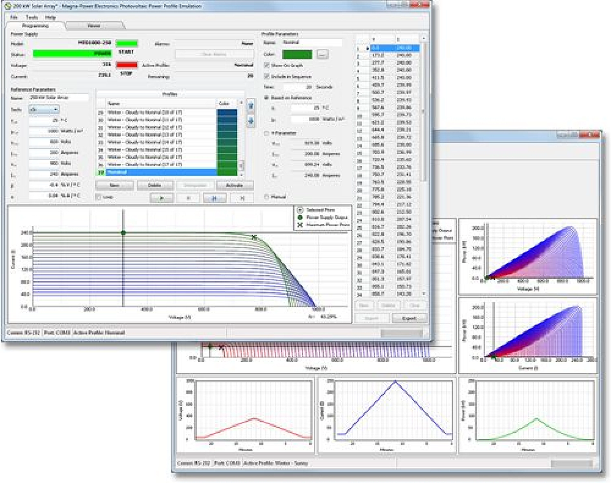The width and height of the screenshot is (611, 483).
Task: Click the red STOP output button
Action: (127, 65)
